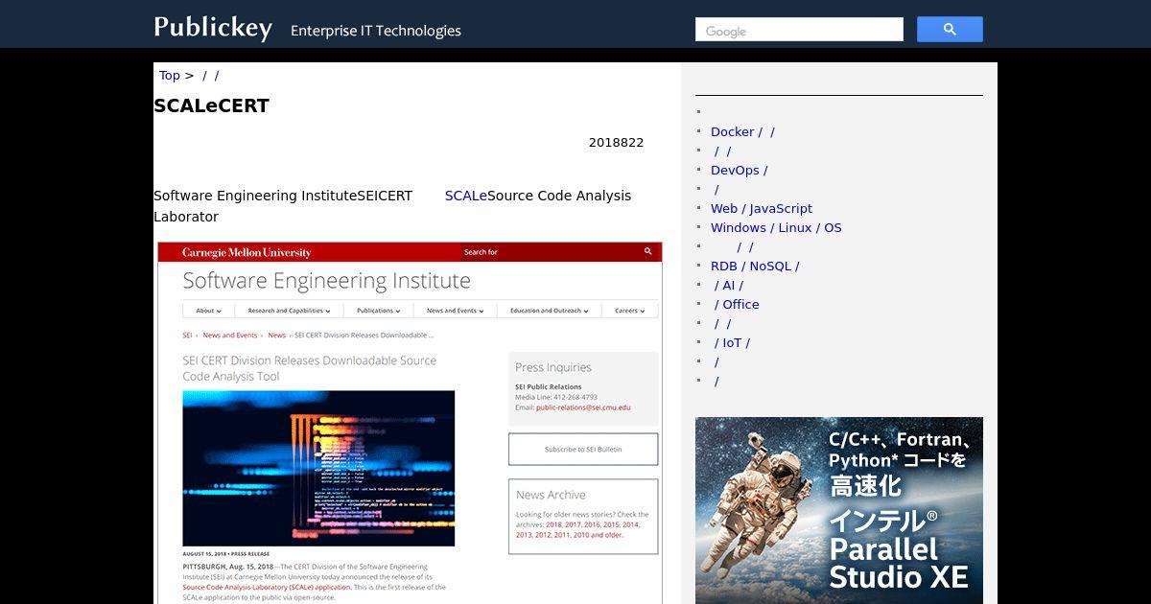This screenshot has height=604, width=1151.
Task: Expand Careers menu in SEI screenshot
Action: [x=629, y=311]
